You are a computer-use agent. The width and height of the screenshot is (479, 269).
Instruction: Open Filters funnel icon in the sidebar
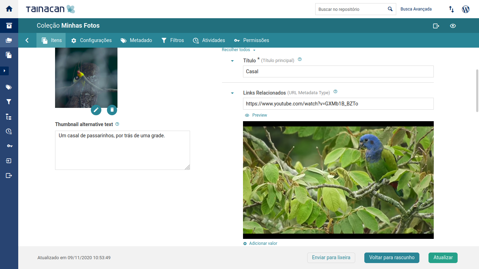[9, 102]
